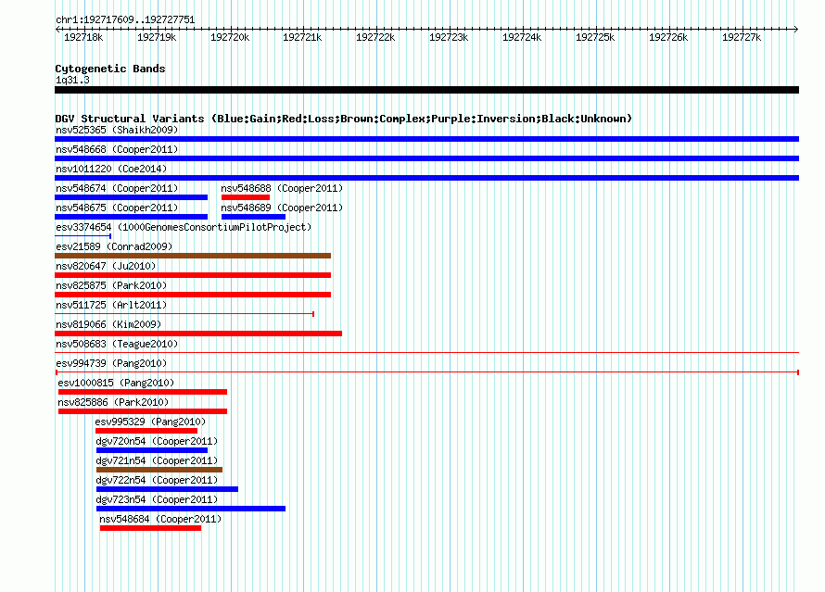Open the nsv819066 (Kim2009) label
Image resolution: width=825 pixels, height=592 pixels.
[108, 324]
